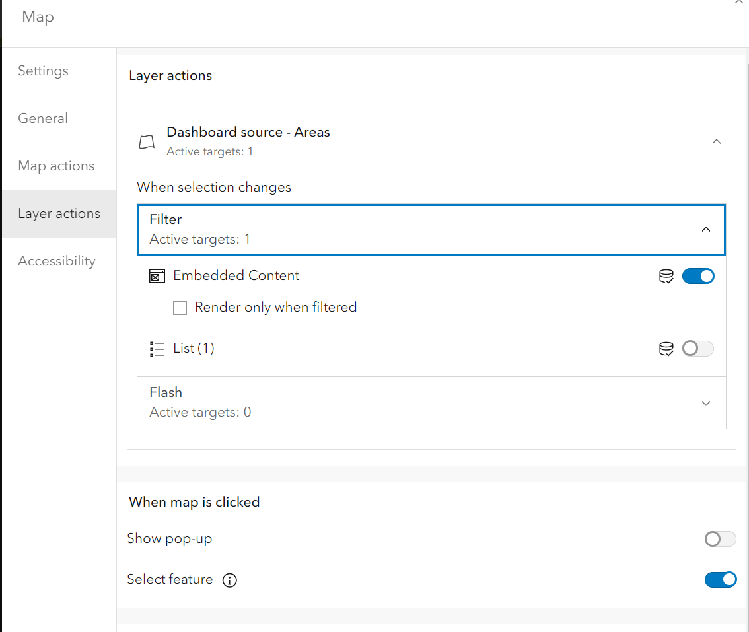The image size is (749, 632).
Task: Disable the Embedded Content filter toggle
Action: point(698,276)
